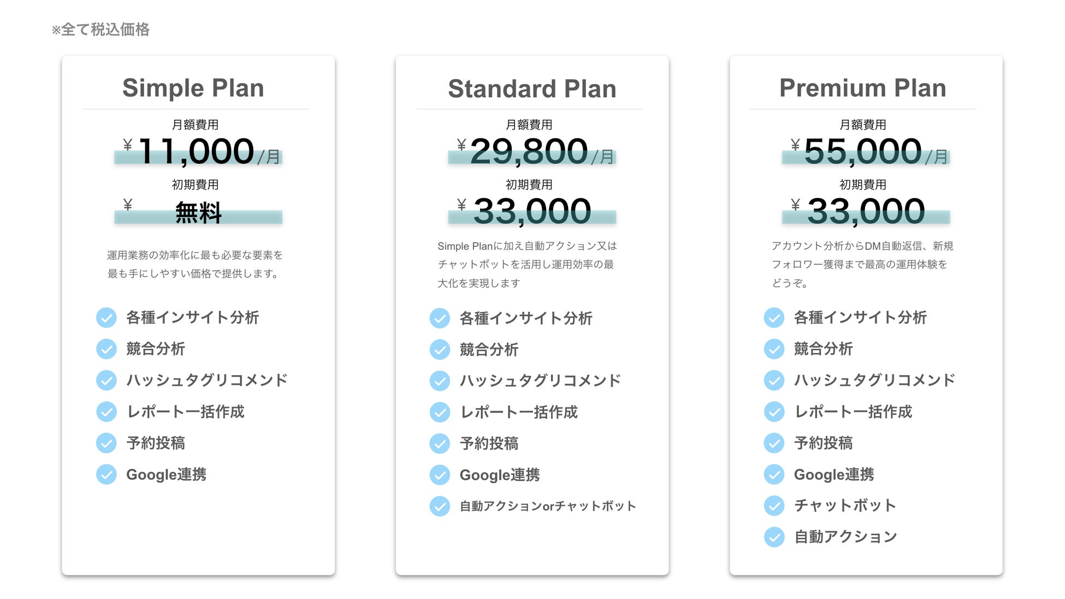
Task: Click the ※全て税込価格 note
Action: pos(100,29)
